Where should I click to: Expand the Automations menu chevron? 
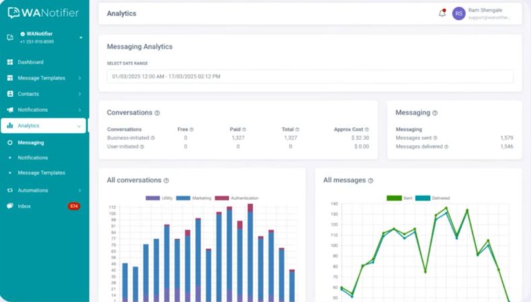[79, 190]
